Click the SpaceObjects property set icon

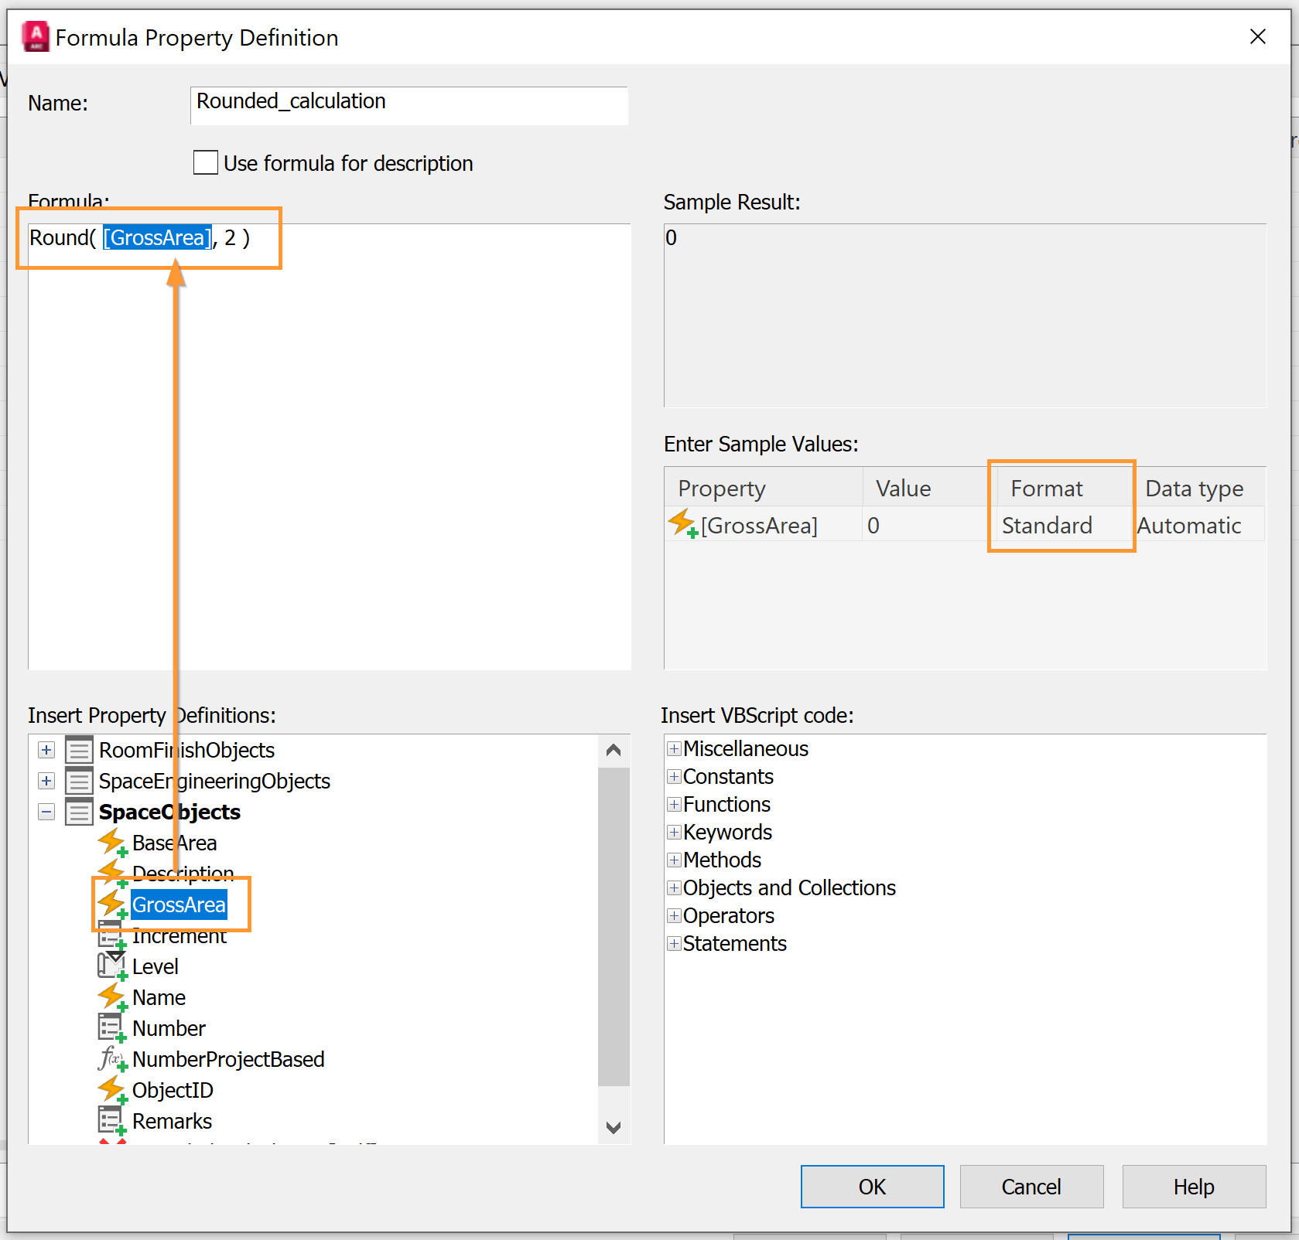click(x=79, y=812)
